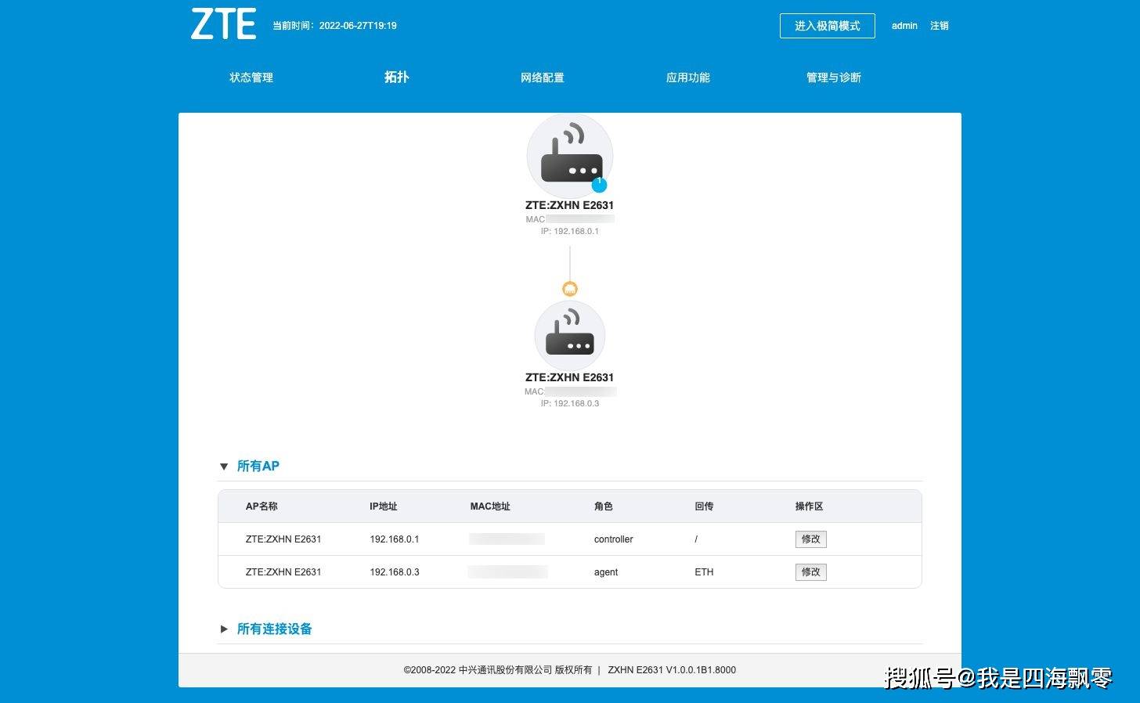Click the ZTE logo
1140x703 pixels.
click(223, 24)
